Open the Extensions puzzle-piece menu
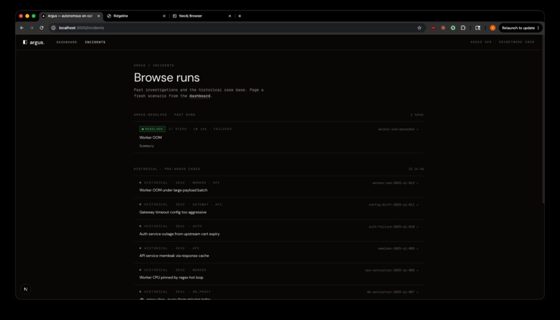 [463, 28]
